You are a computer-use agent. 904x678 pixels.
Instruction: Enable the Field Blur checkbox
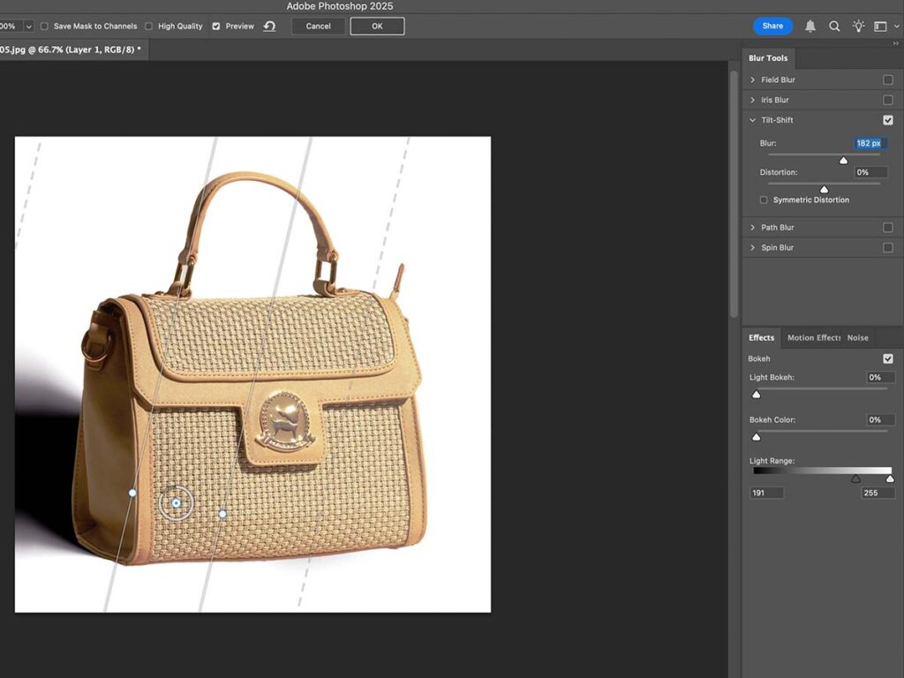click(888, 79)
